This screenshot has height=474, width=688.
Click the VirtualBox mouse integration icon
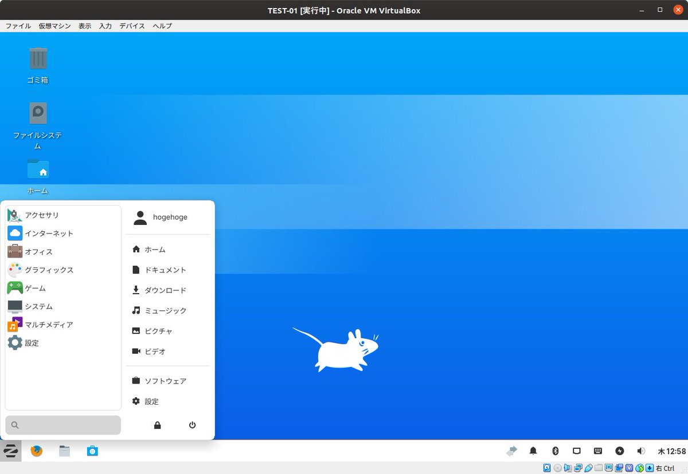pos(639,468)
